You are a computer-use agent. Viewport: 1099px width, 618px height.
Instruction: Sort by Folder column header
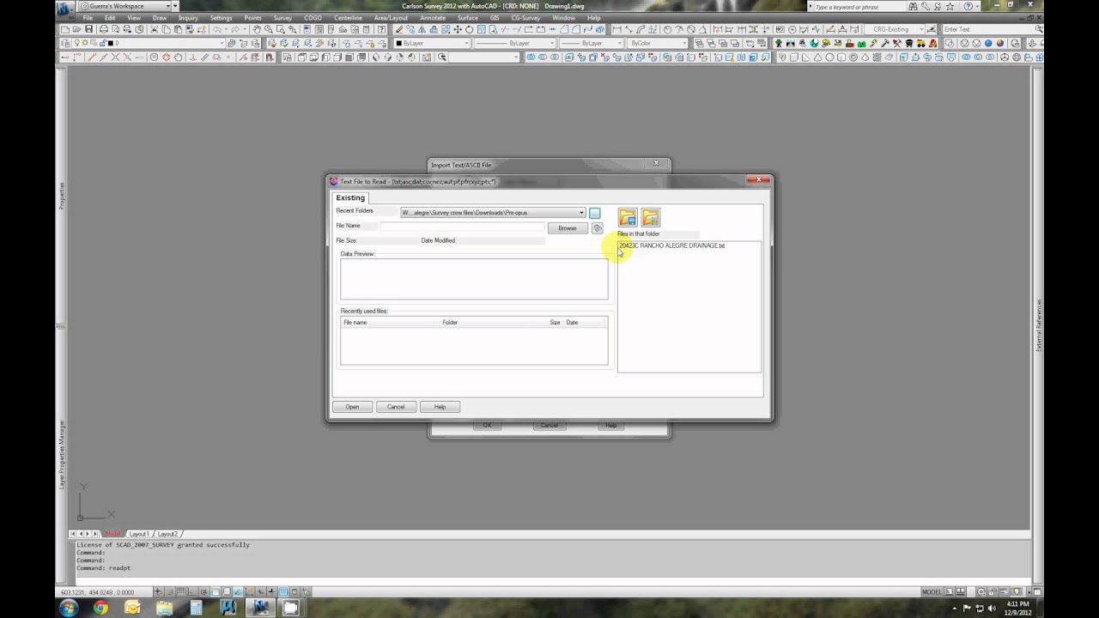[450, 323]
